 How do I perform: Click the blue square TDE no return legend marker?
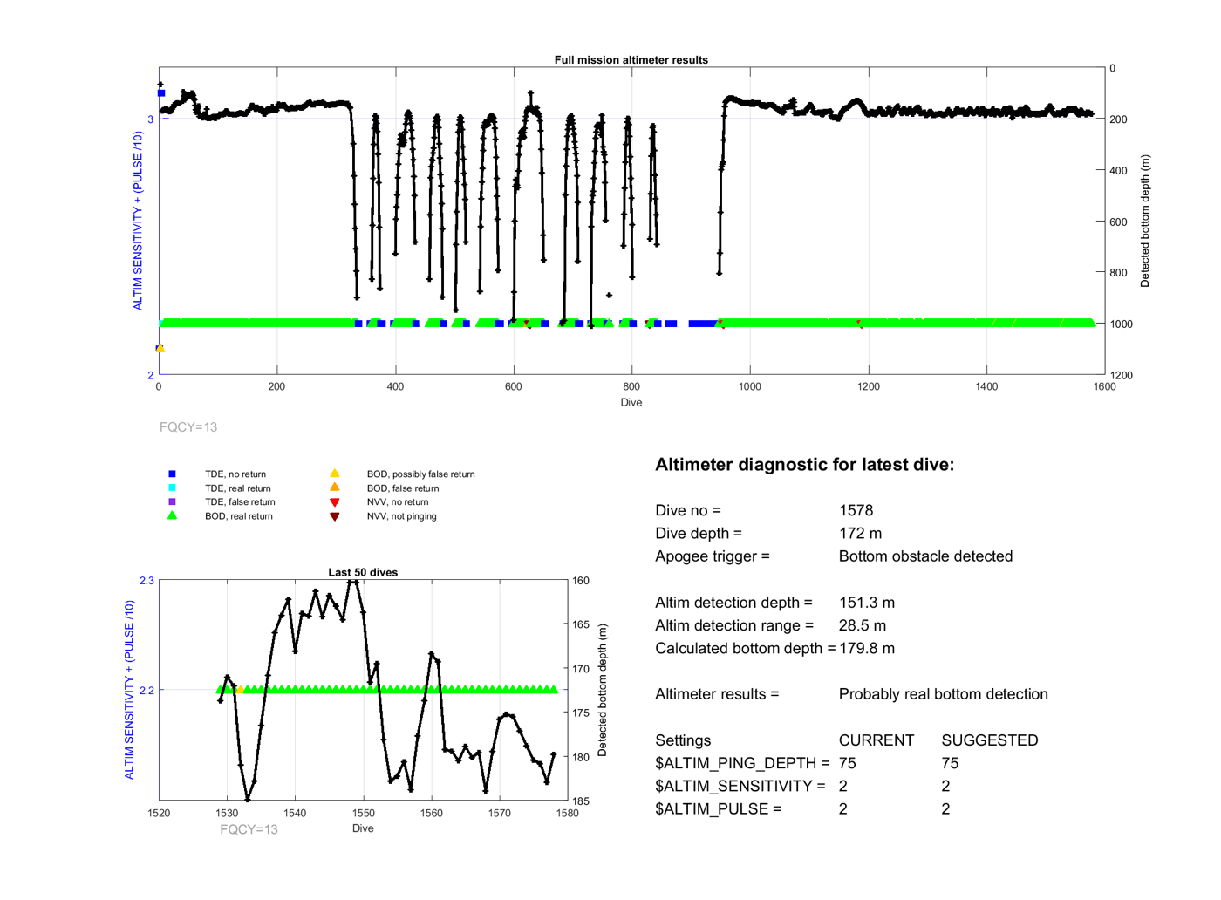click(x=172, y=474)
